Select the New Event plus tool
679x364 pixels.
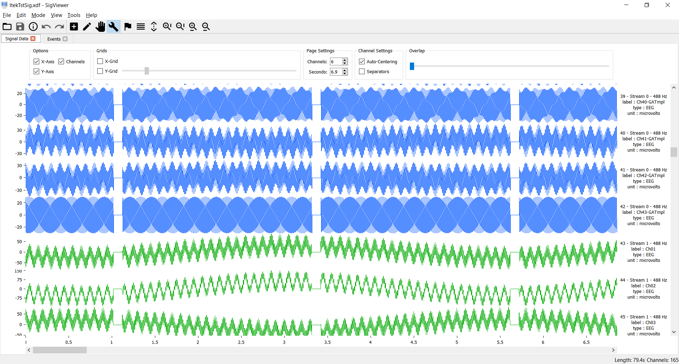coord(74,27)
